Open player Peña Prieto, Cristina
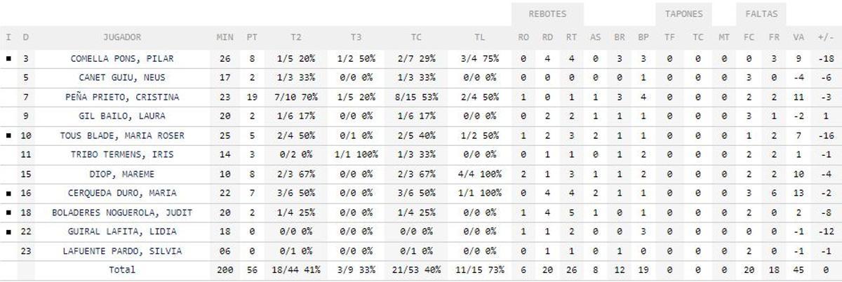Screen dimensions: 842x282 pos(122,97)
